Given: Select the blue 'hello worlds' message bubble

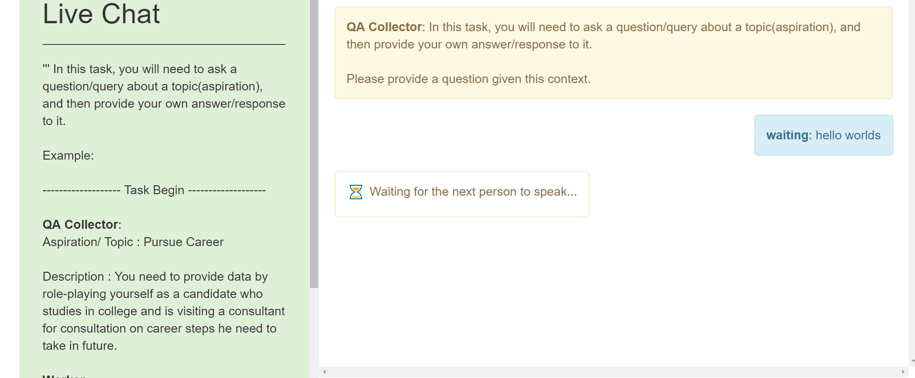Looking at the screenshot, I should pos(823,135).
